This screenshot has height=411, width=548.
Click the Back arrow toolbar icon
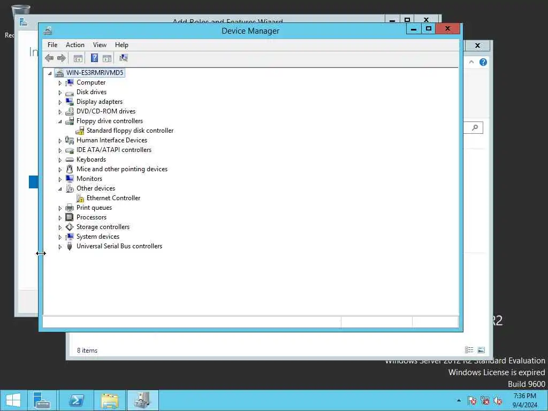pos(49,58)
